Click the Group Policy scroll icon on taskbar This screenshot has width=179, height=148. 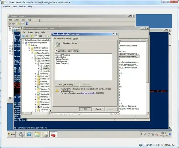pyautogui.click(x=45, y=134)
